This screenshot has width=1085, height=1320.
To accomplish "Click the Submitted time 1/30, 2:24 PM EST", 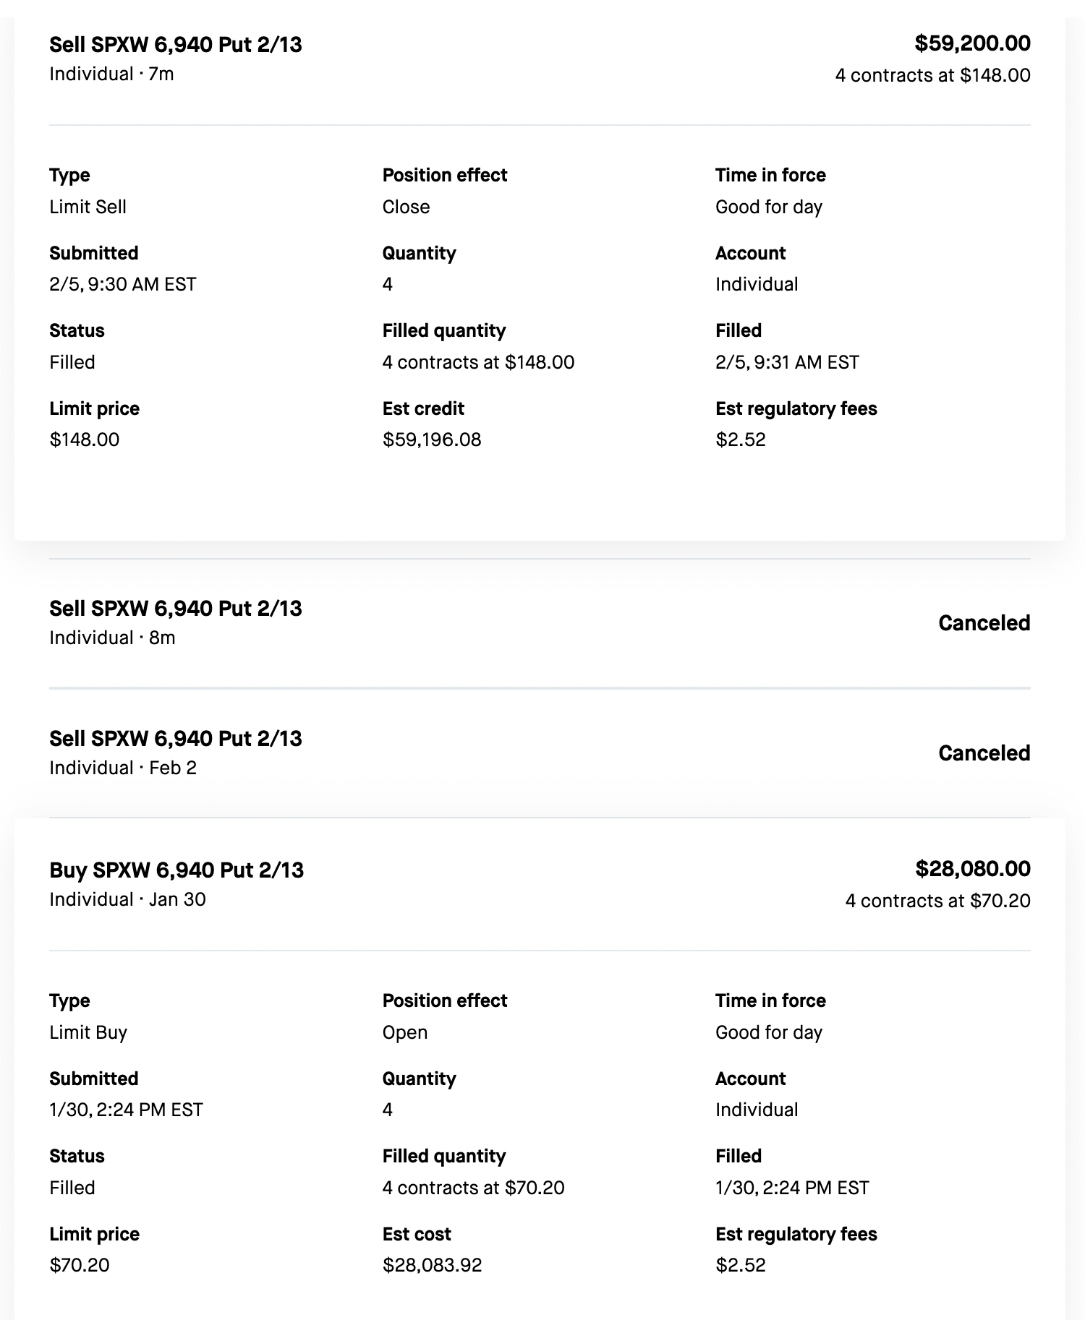I will 126,1110.
